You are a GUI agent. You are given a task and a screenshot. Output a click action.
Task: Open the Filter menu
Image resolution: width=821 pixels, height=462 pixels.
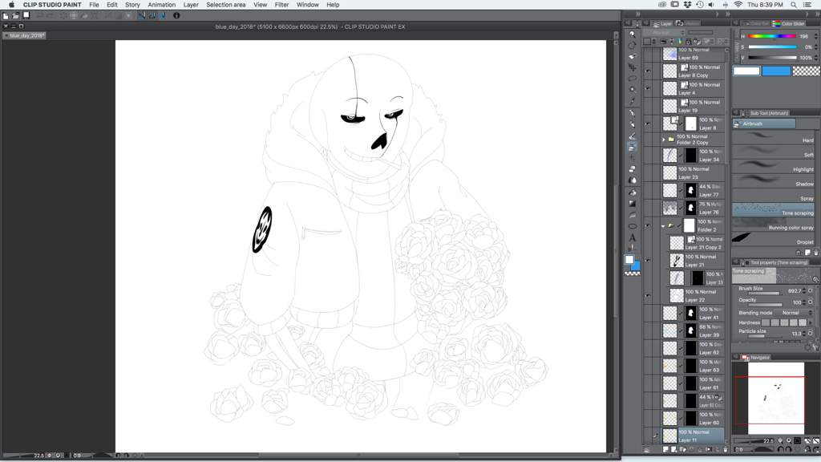tap(281, 5)
